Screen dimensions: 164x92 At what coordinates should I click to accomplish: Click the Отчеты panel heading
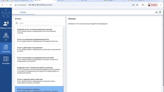18,19
